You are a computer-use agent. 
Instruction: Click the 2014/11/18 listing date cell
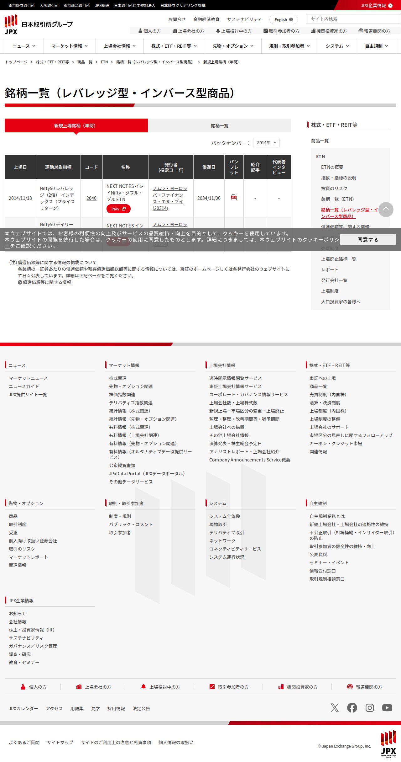click(x=20, y=198)
